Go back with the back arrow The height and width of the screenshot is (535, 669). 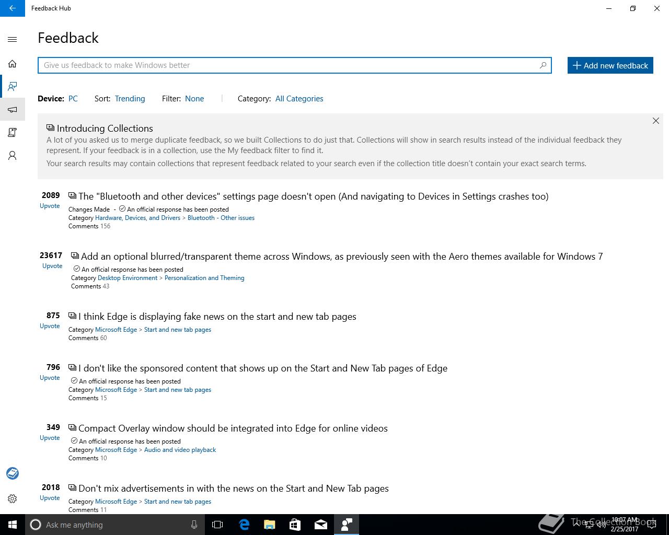pyautogui.click(x=13, y=8)
